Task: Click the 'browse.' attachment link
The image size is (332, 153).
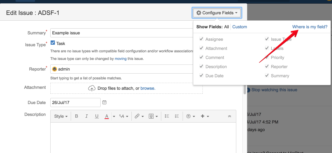Action: tap(148, 88)
